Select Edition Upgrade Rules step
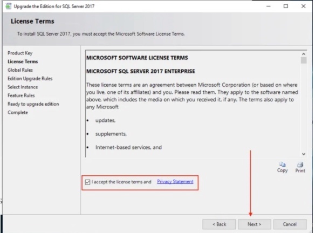 (30, 79)
